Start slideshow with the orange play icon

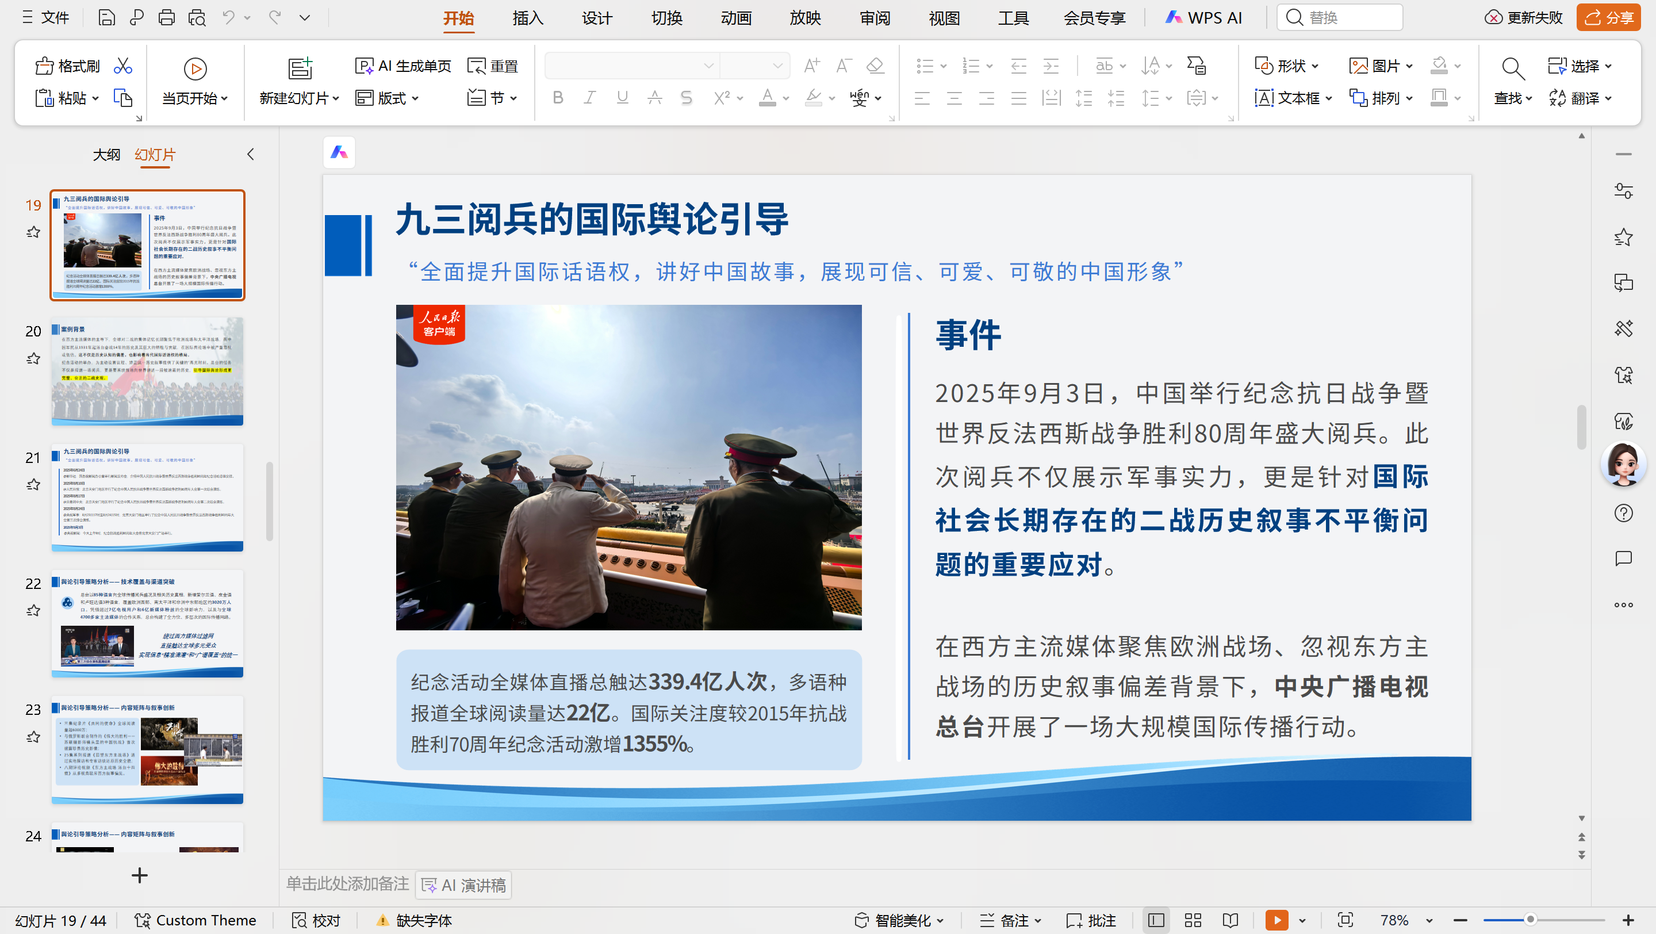tap(1276, 920)
